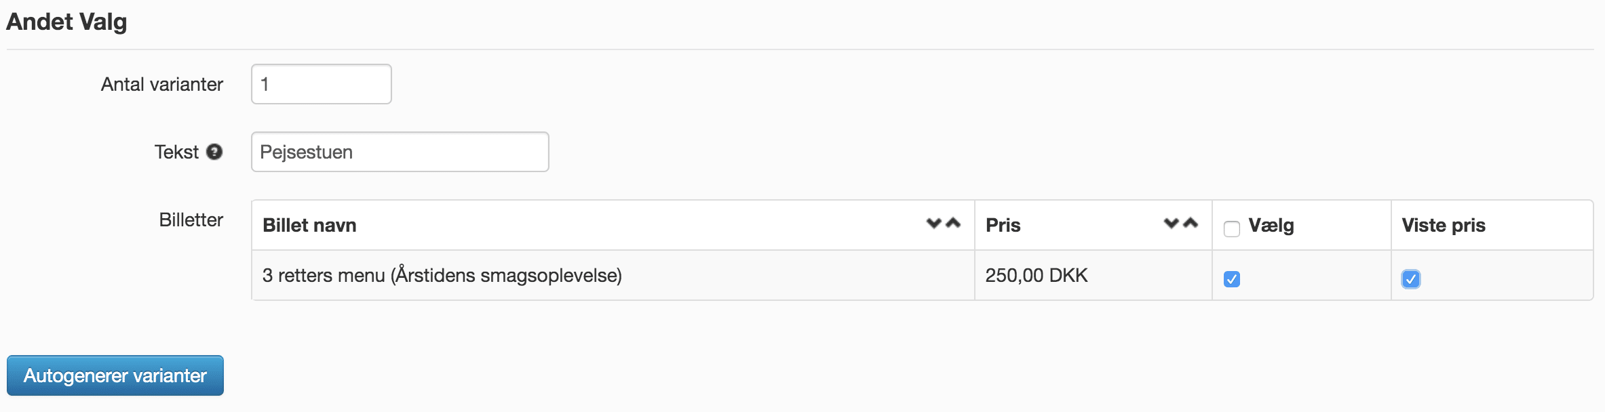Sort Pris column with the down arrow
This screenshot has width=1605, height=412.
(1172, 223)
